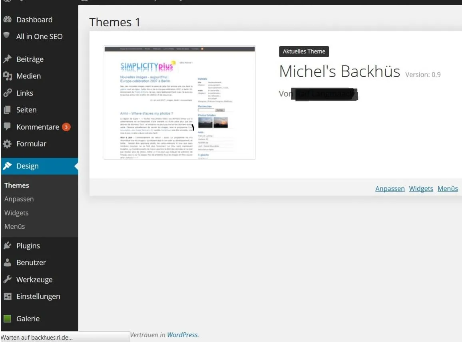The height and width of the screenshot is (342, 462).
Task: Open Menüs submenu entry in sidebar
Action: click(x=14, y=226)
